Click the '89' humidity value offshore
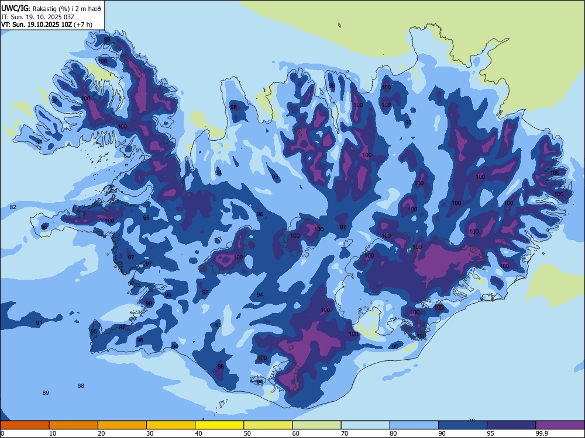585x438 pixels. [46, 392]
